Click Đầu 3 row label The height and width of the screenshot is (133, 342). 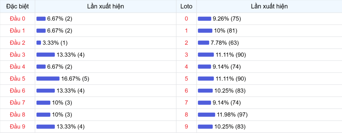click(x=17, y=55)
